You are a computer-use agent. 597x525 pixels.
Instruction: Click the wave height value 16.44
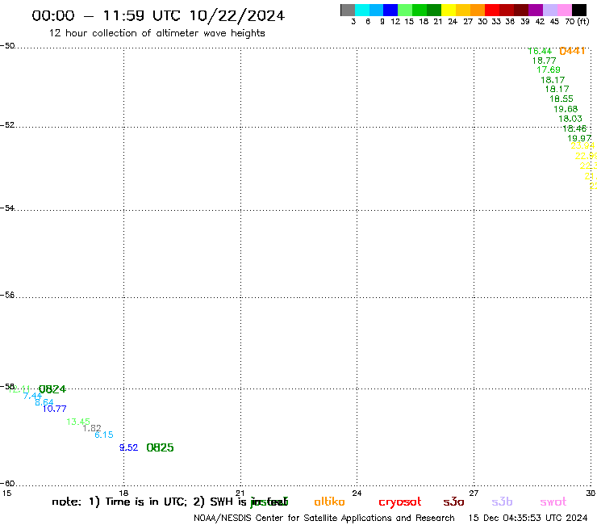(x=540, y=51)
